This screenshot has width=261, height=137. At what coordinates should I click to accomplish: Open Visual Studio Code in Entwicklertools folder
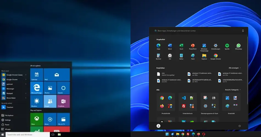[184, 98]
